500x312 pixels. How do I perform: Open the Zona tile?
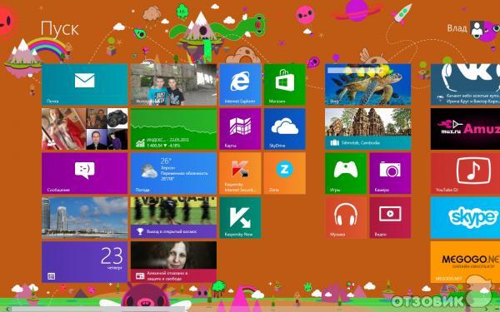[x=285, y=173]
